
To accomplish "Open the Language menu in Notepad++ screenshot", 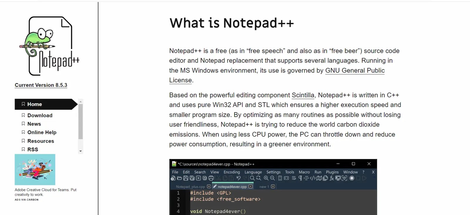I will pos(253,172).
